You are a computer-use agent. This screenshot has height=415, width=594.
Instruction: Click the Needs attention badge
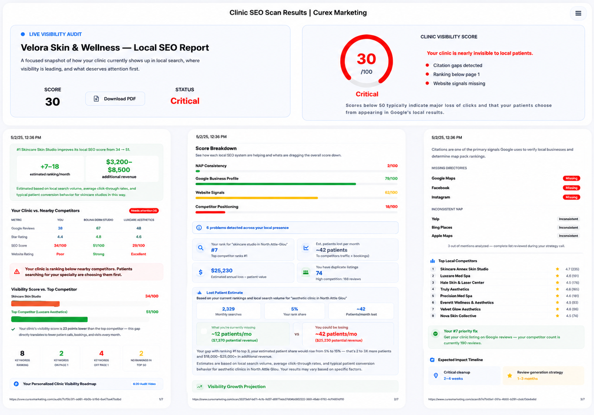click(x=144, y=211)
